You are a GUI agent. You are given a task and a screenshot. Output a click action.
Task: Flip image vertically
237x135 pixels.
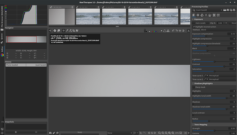click(180, 31)
